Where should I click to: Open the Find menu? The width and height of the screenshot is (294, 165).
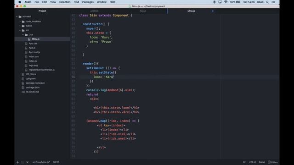click(76, 2)
